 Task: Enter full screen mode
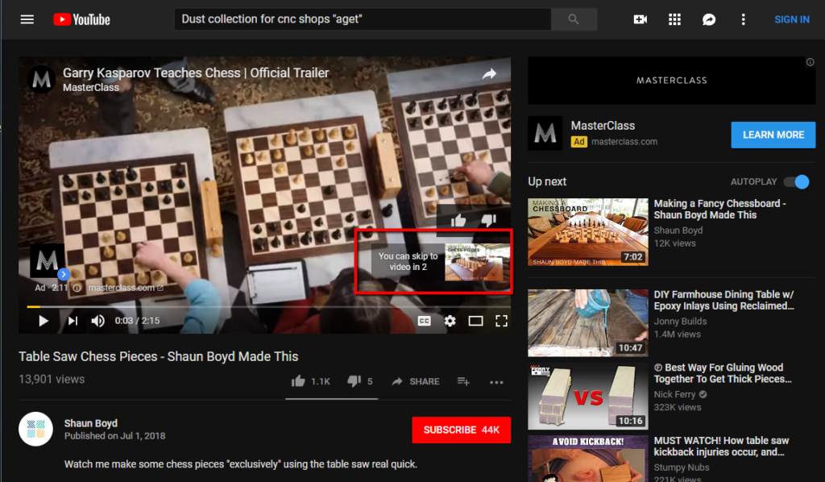point(501,321)
